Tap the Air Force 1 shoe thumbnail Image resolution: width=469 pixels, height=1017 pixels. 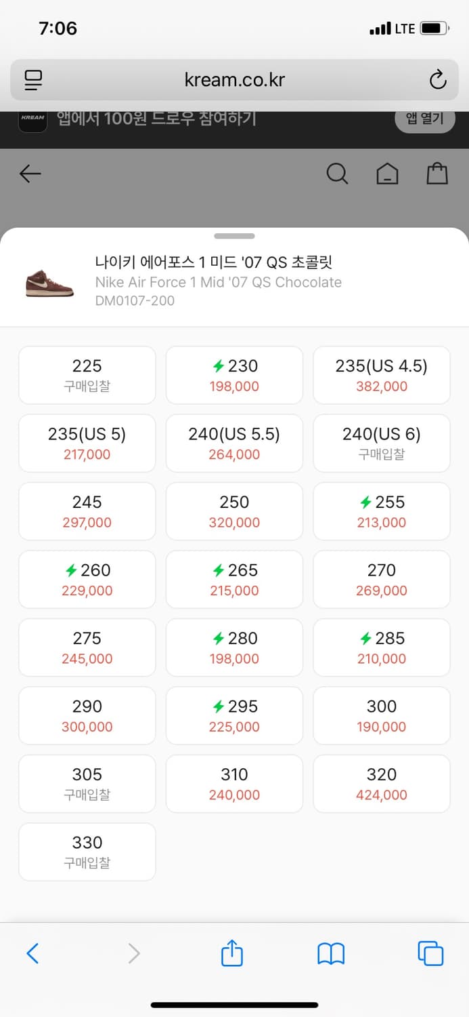[49, 281]
